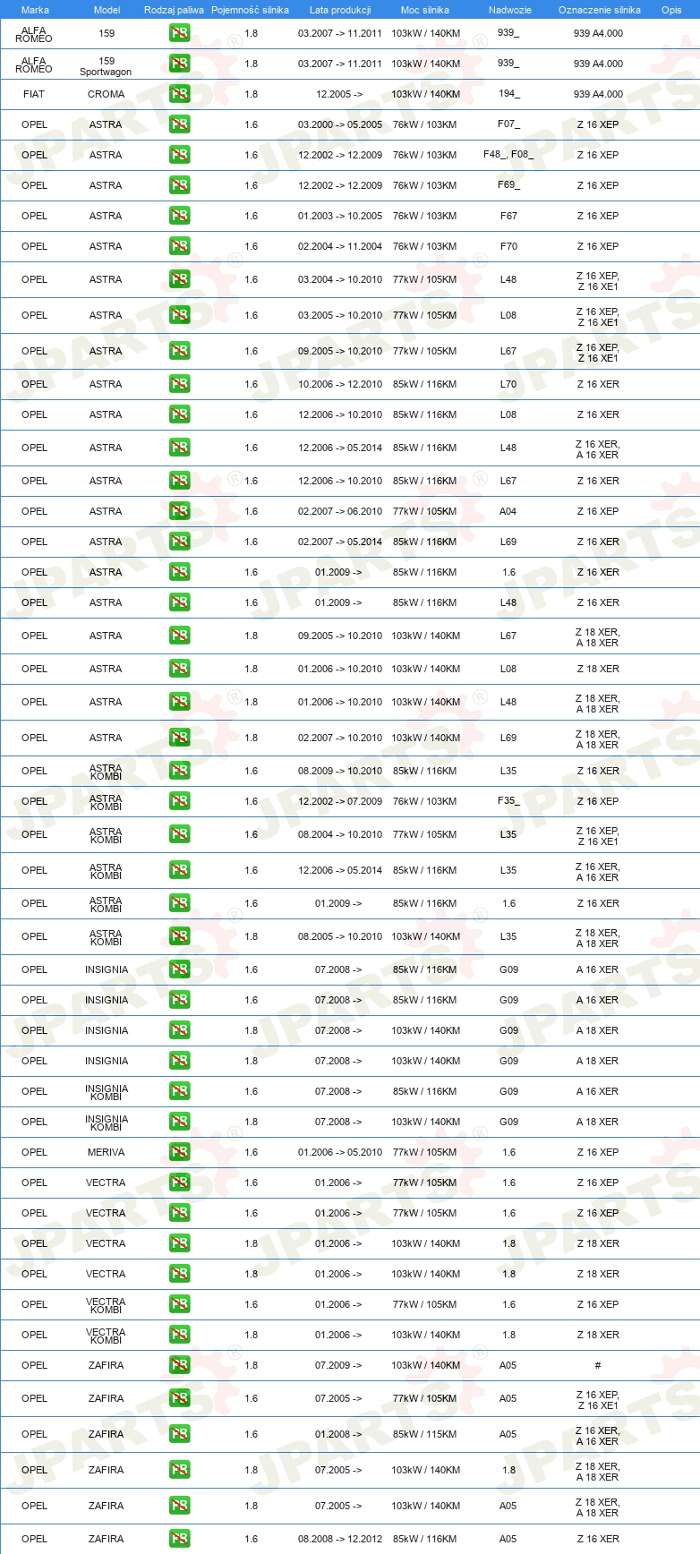Click the # engine code cell
The image size is (700, 1554).
598,1365
